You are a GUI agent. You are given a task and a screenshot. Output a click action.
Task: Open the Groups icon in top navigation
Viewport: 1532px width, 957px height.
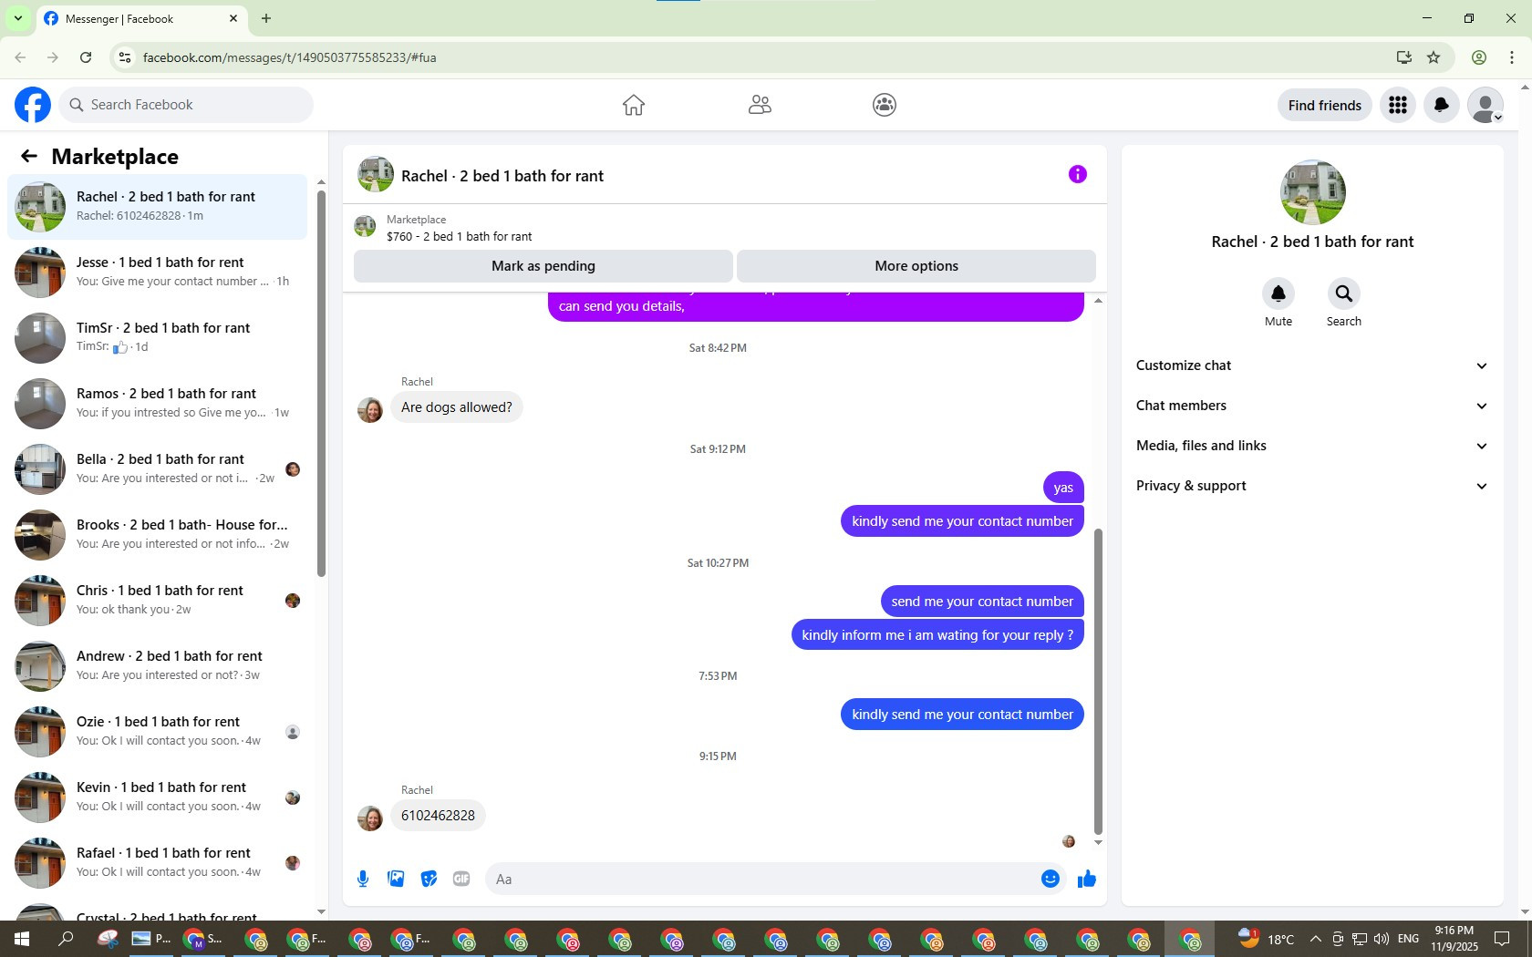885,105
